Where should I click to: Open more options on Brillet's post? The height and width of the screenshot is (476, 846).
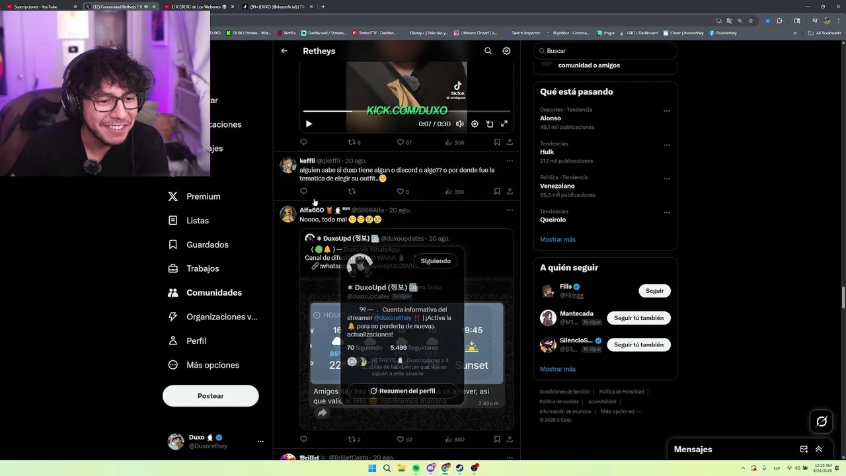[510, 457]
